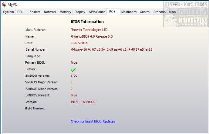Click the Build Number: label
209x134 pixels.
pos(35,109)
